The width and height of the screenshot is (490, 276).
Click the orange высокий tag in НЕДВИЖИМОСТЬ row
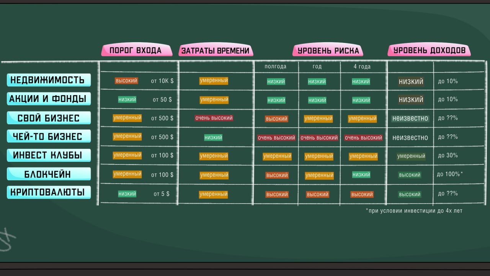tap(126, 81)
